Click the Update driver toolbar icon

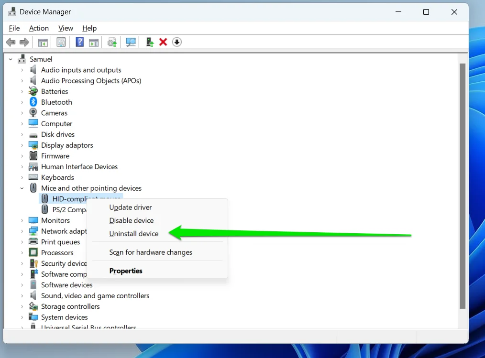(x=112, y=42)
